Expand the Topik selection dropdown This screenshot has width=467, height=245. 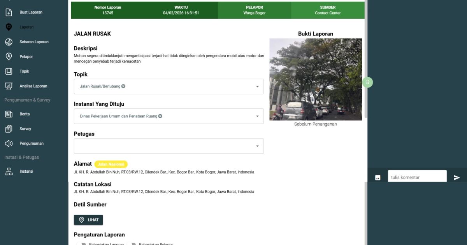(x=257, y=86)
